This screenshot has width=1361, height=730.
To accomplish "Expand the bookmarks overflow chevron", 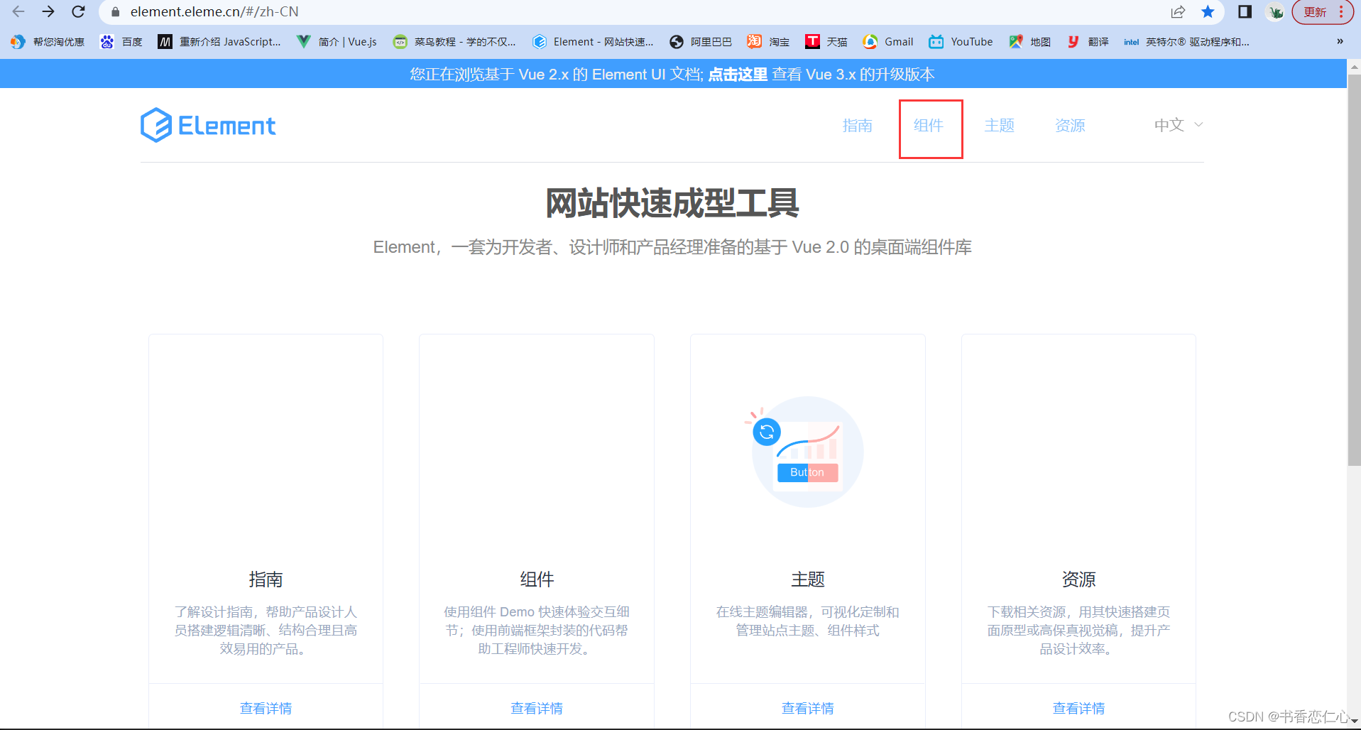I will tap(1340, 41).
